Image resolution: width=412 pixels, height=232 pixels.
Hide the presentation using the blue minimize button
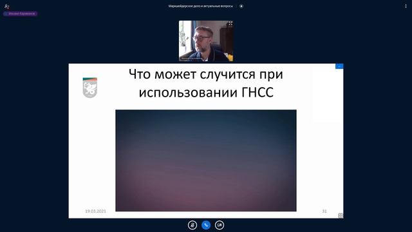339,66
